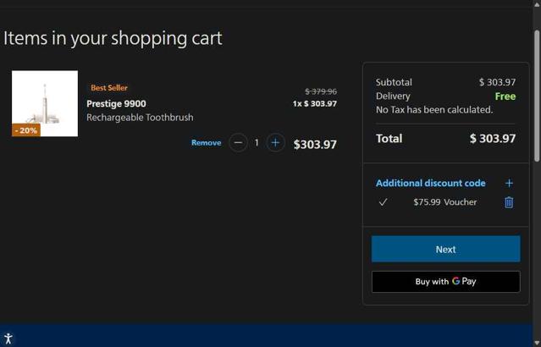Click the Rechargeable Toothbrush description text
The width and height of the screenshot is (541, 347).
click(x=140, y=118)
